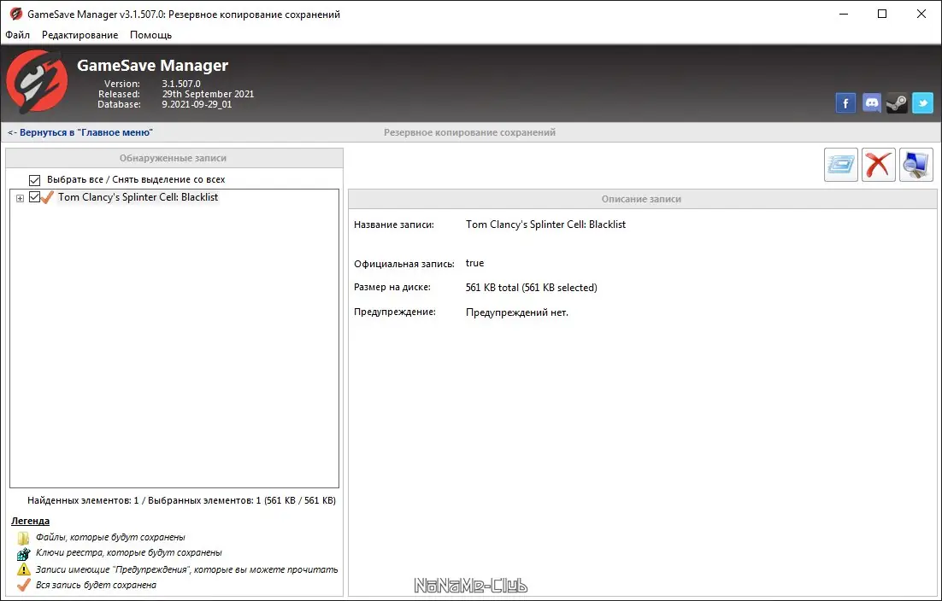The image size is (942, 601).
Task: Click the app icon in the title bar
Action: pyautogui.click(x=15, y=14)
